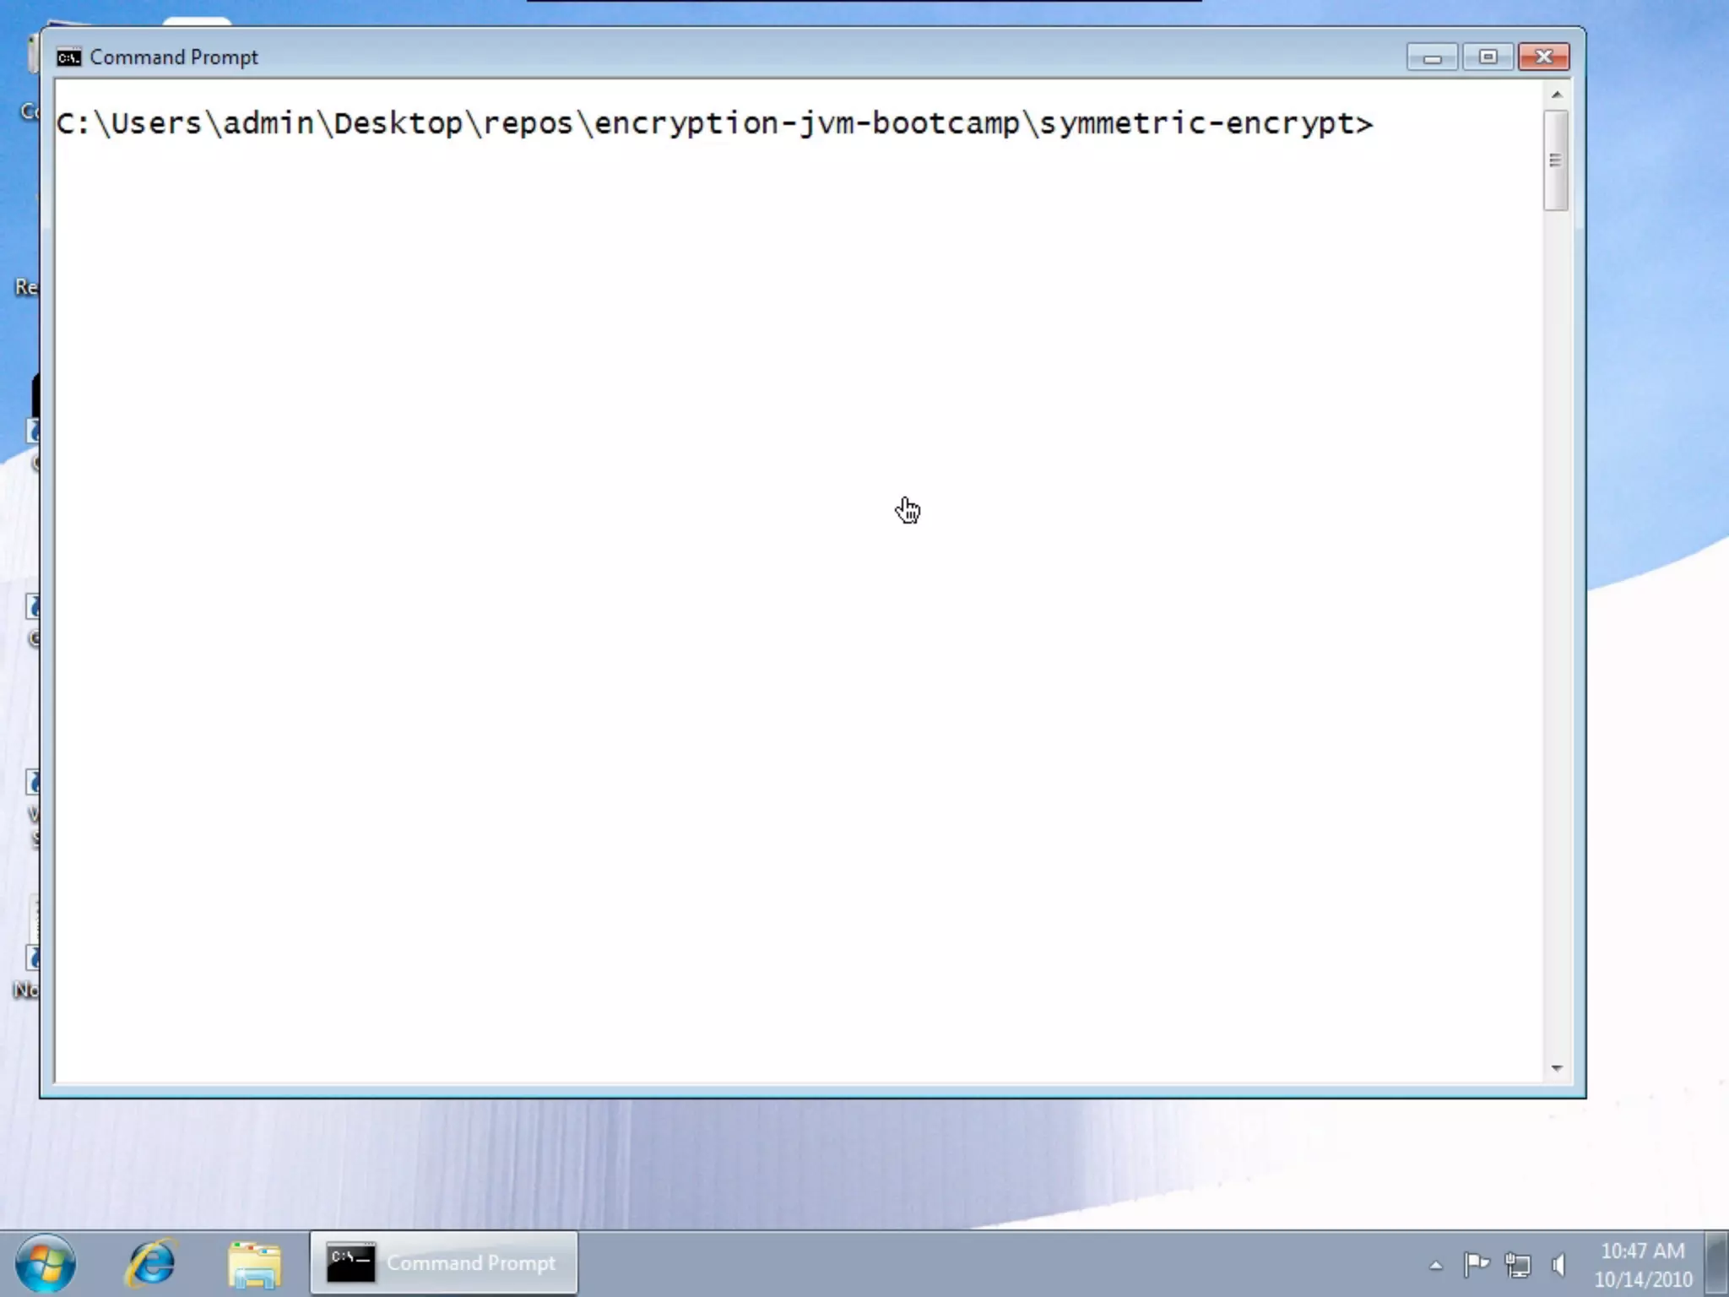Screen dimensions: 1729x1297
Task: Click the console scrollbar thumb
Action: (x=1556, y=160)
